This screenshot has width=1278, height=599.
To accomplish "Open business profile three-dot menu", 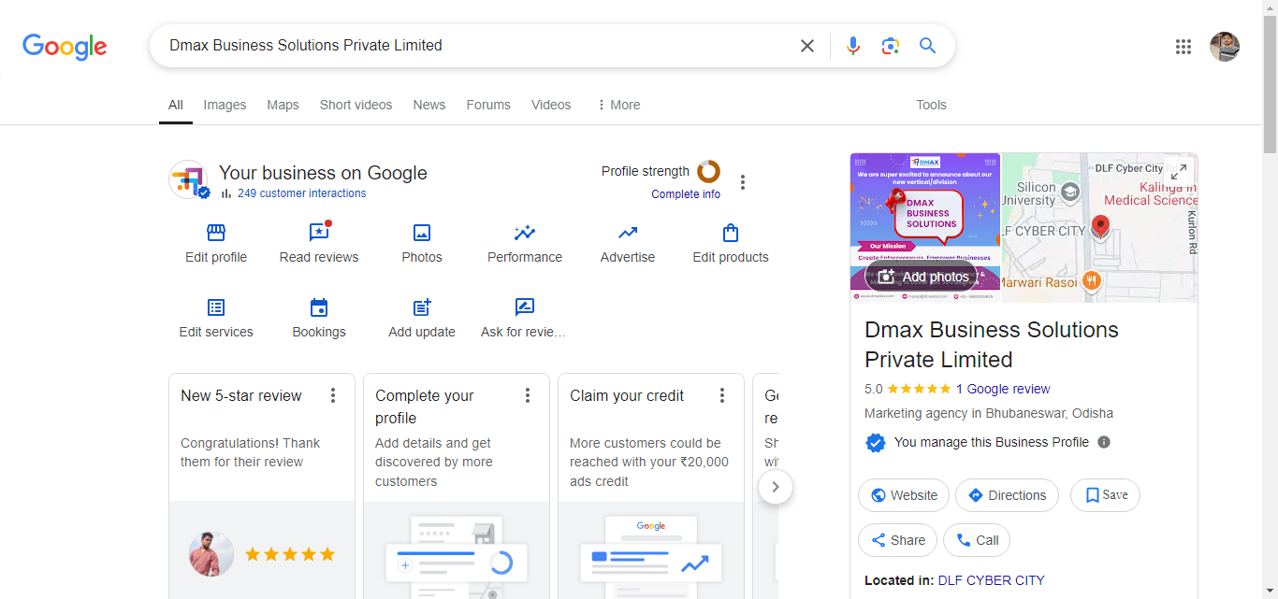I will tap(743, 182).
